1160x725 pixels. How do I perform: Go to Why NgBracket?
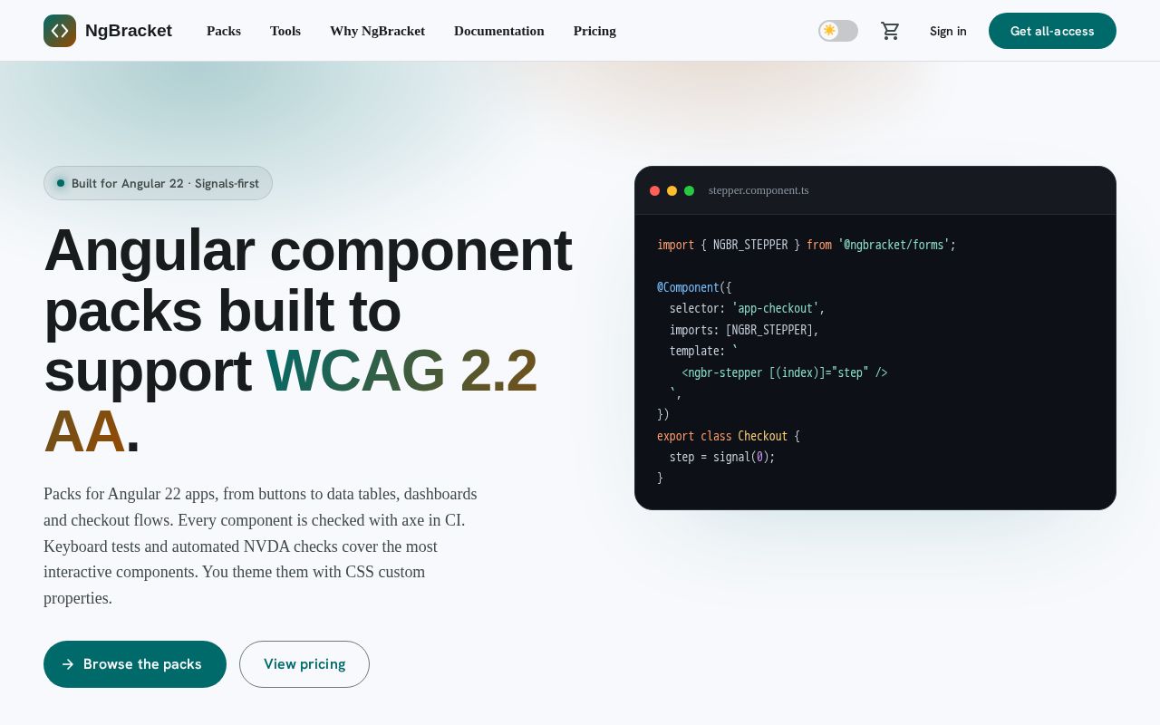point(377,31)
